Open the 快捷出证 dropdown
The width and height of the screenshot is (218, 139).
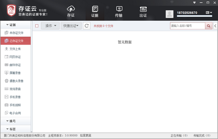71,26
